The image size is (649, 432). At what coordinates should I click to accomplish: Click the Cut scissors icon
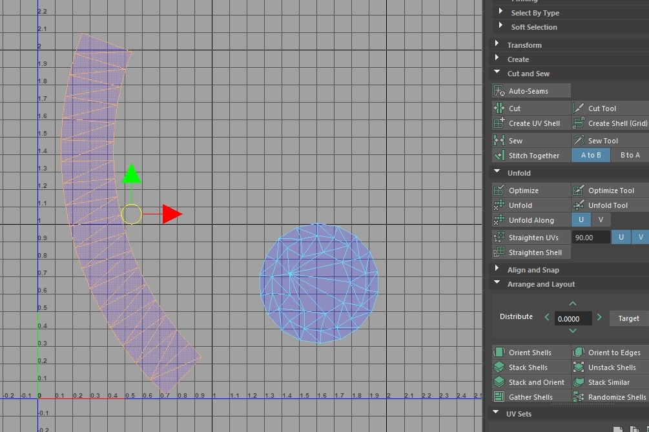pyautogui.click(x=499, y=108)
